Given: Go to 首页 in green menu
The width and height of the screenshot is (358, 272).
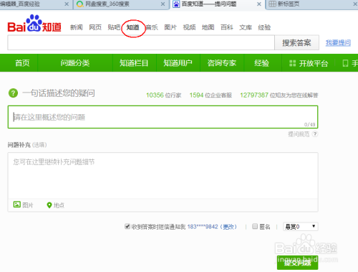Looking at the screenshot, I should [x=22, y=63].
